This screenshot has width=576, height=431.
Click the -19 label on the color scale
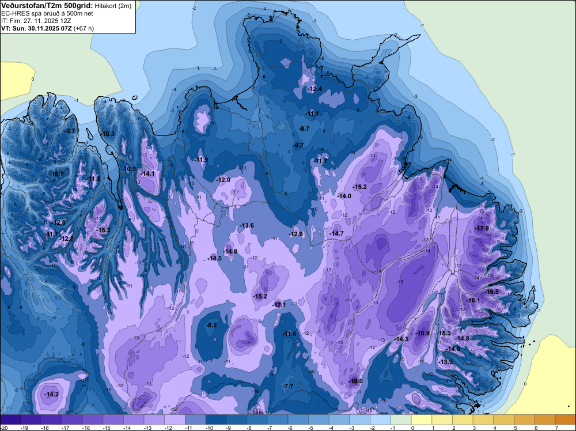point(25,428)
